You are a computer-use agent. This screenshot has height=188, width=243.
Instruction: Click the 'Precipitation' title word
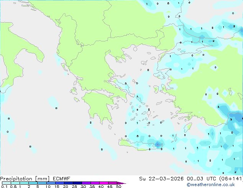(x=16, y=179)
